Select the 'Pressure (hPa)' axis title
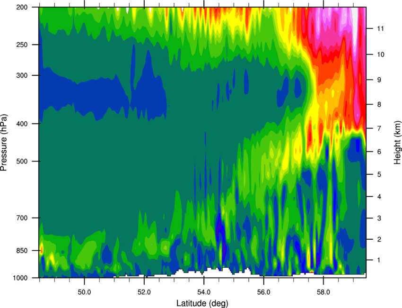Screen dimensions: 402x308 [x=4, y=142]
